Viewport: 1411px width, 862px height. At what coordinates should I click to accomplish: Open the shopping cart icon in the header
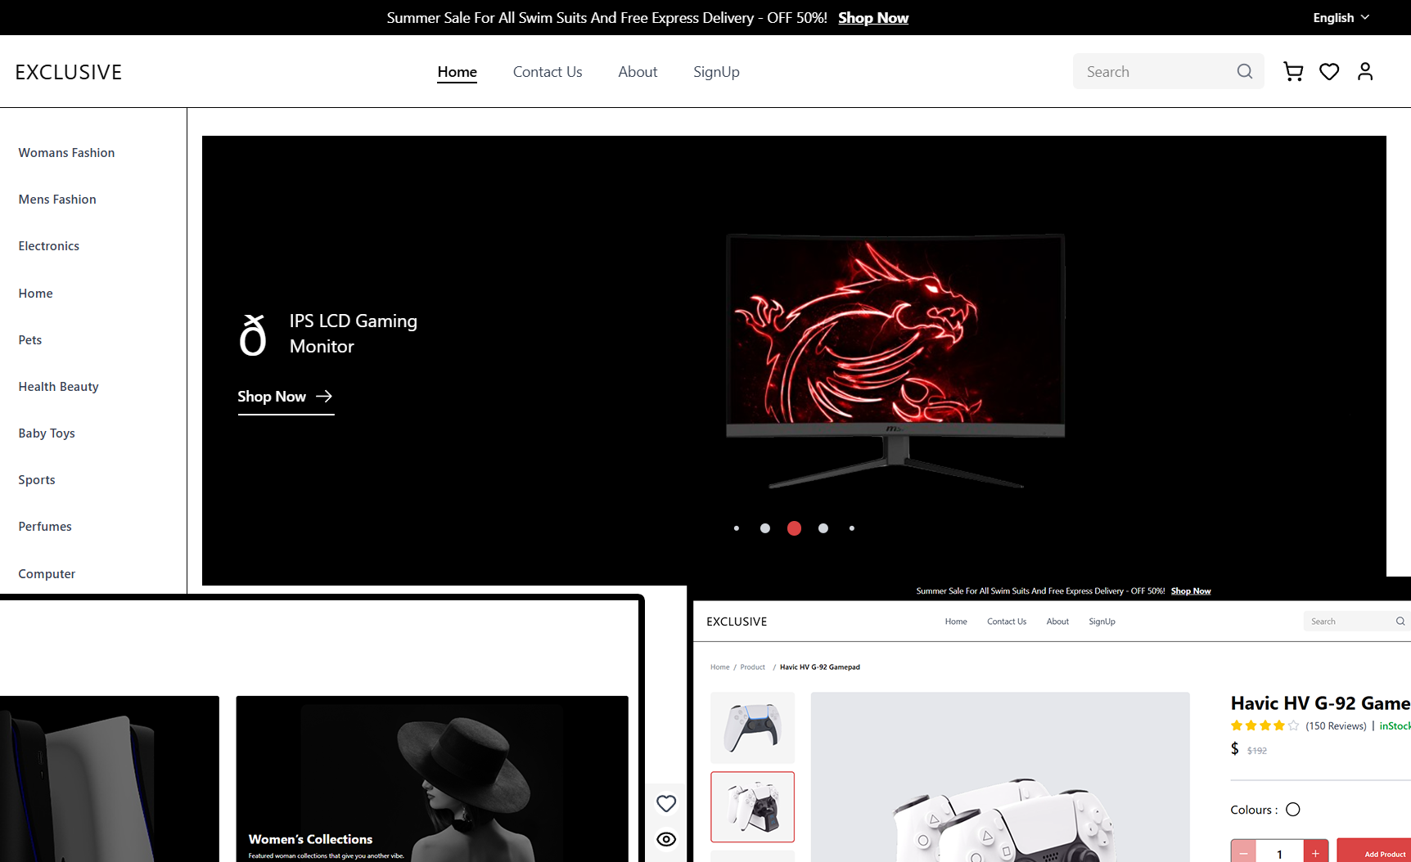coord(1293,72)
